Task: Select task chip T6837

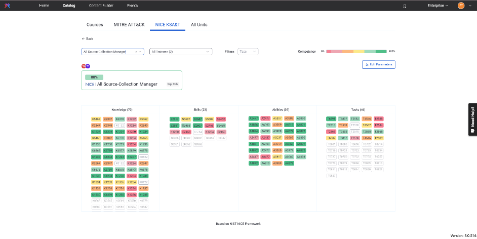Action: (331, 138)
